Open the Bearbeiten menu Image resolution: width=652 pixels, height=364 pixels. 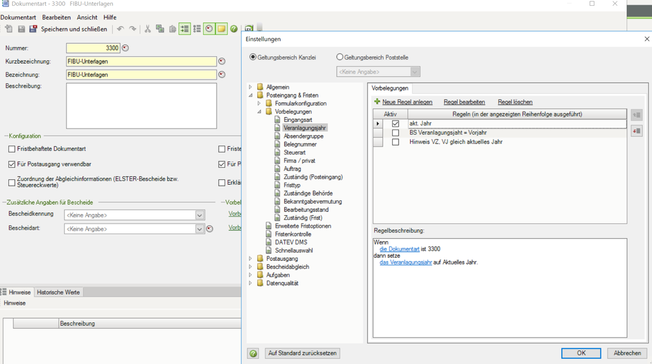tap(56, 18)
